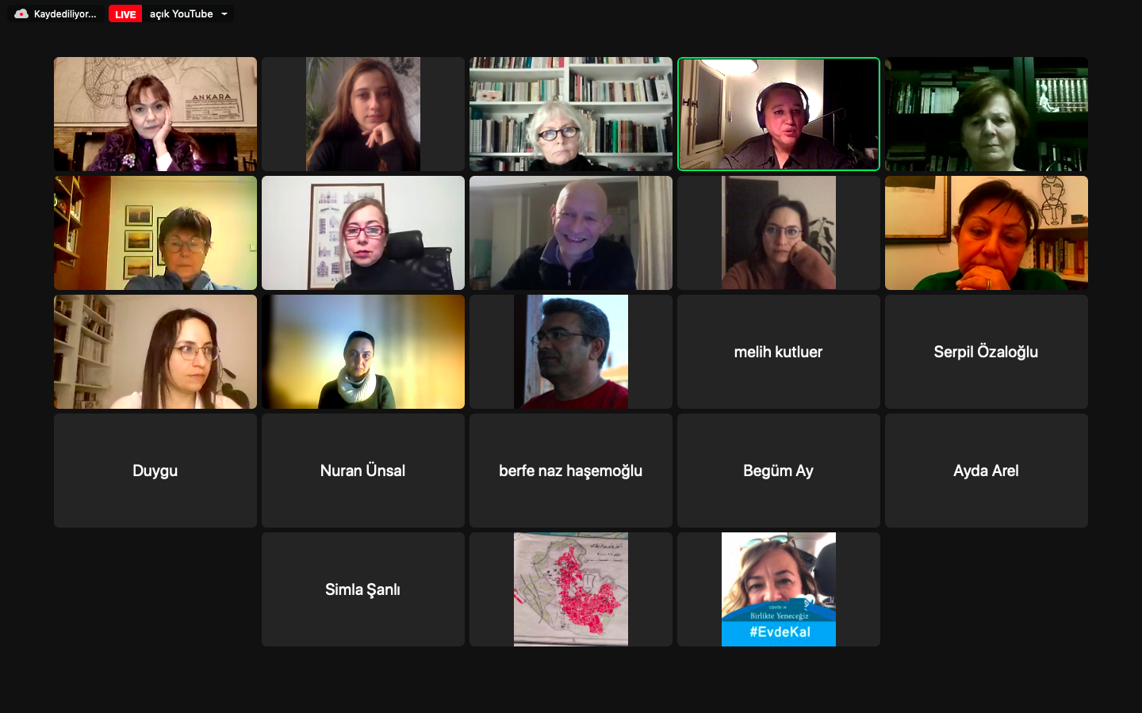Select the Serpil Özaloğlu participant tile

point(987,352)
